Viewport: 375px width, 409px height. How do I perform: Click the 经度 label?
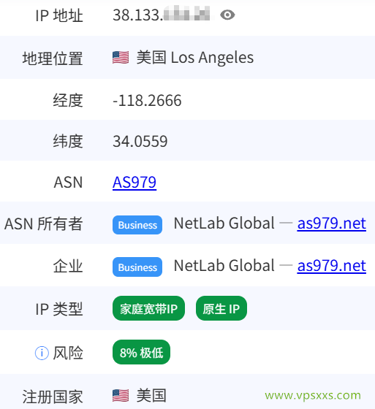(68, 101)
